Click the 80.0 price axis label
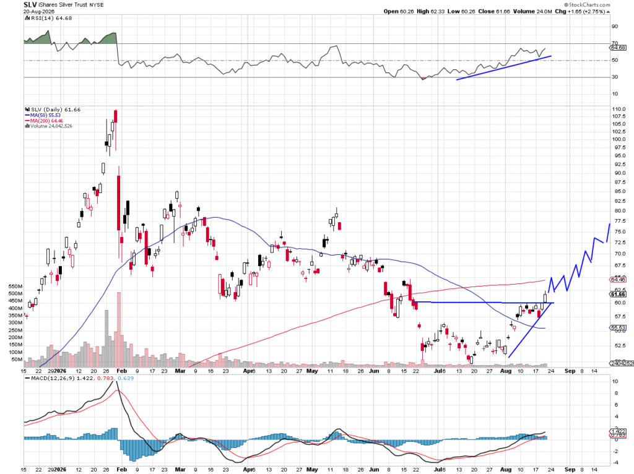The width and height of the screenshot is (634, 474). coord(619,211)
